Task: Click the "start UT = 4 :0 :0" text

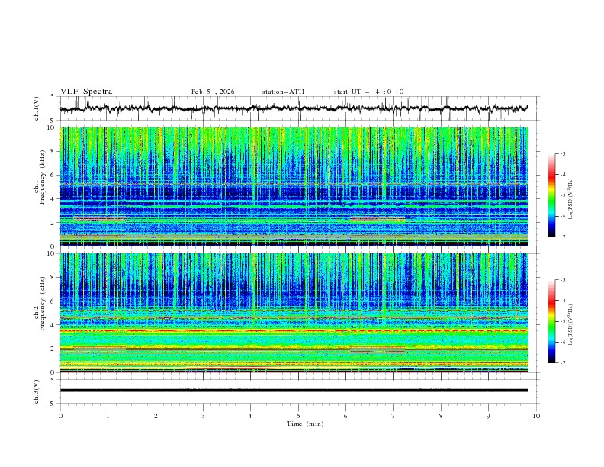Action: (x=368, y=92)
